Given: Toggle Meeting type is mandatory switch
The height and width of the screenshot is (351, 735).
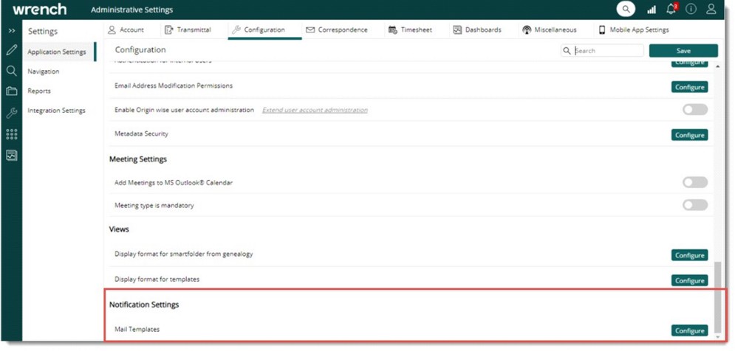Looking at the screenshot, I should pos(694,205).
